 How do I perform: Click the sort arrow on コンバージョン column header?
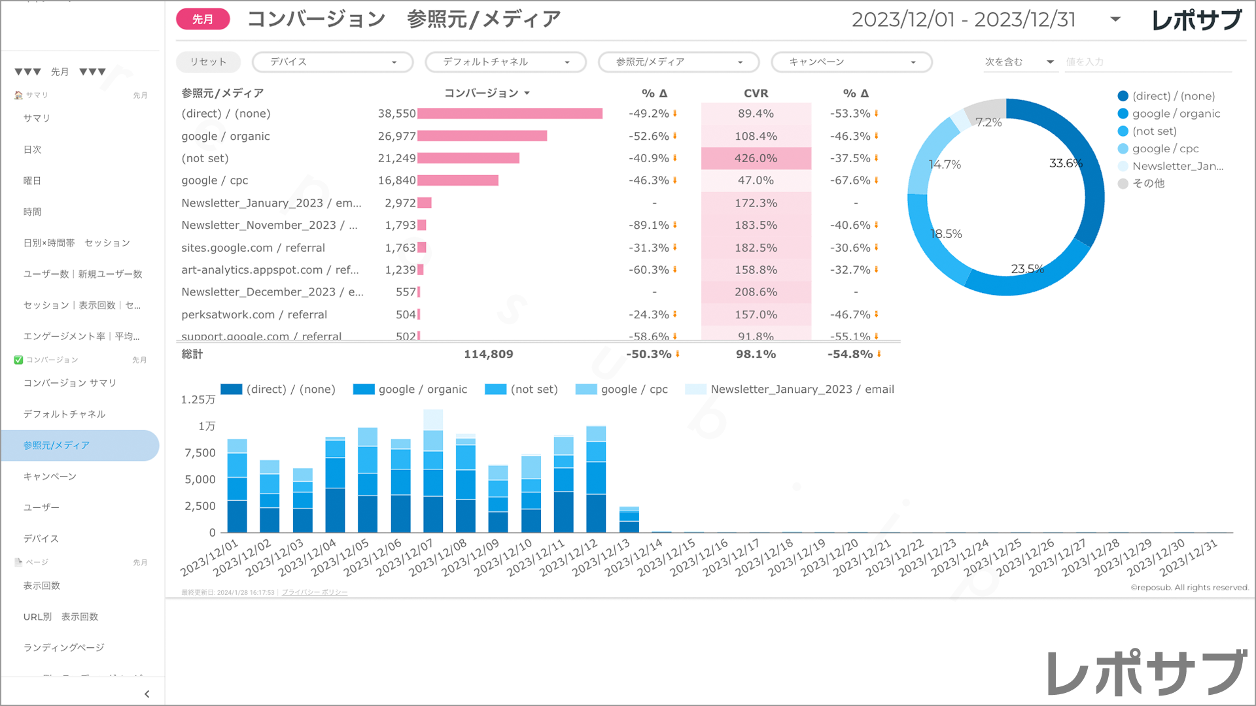[527, 93]
